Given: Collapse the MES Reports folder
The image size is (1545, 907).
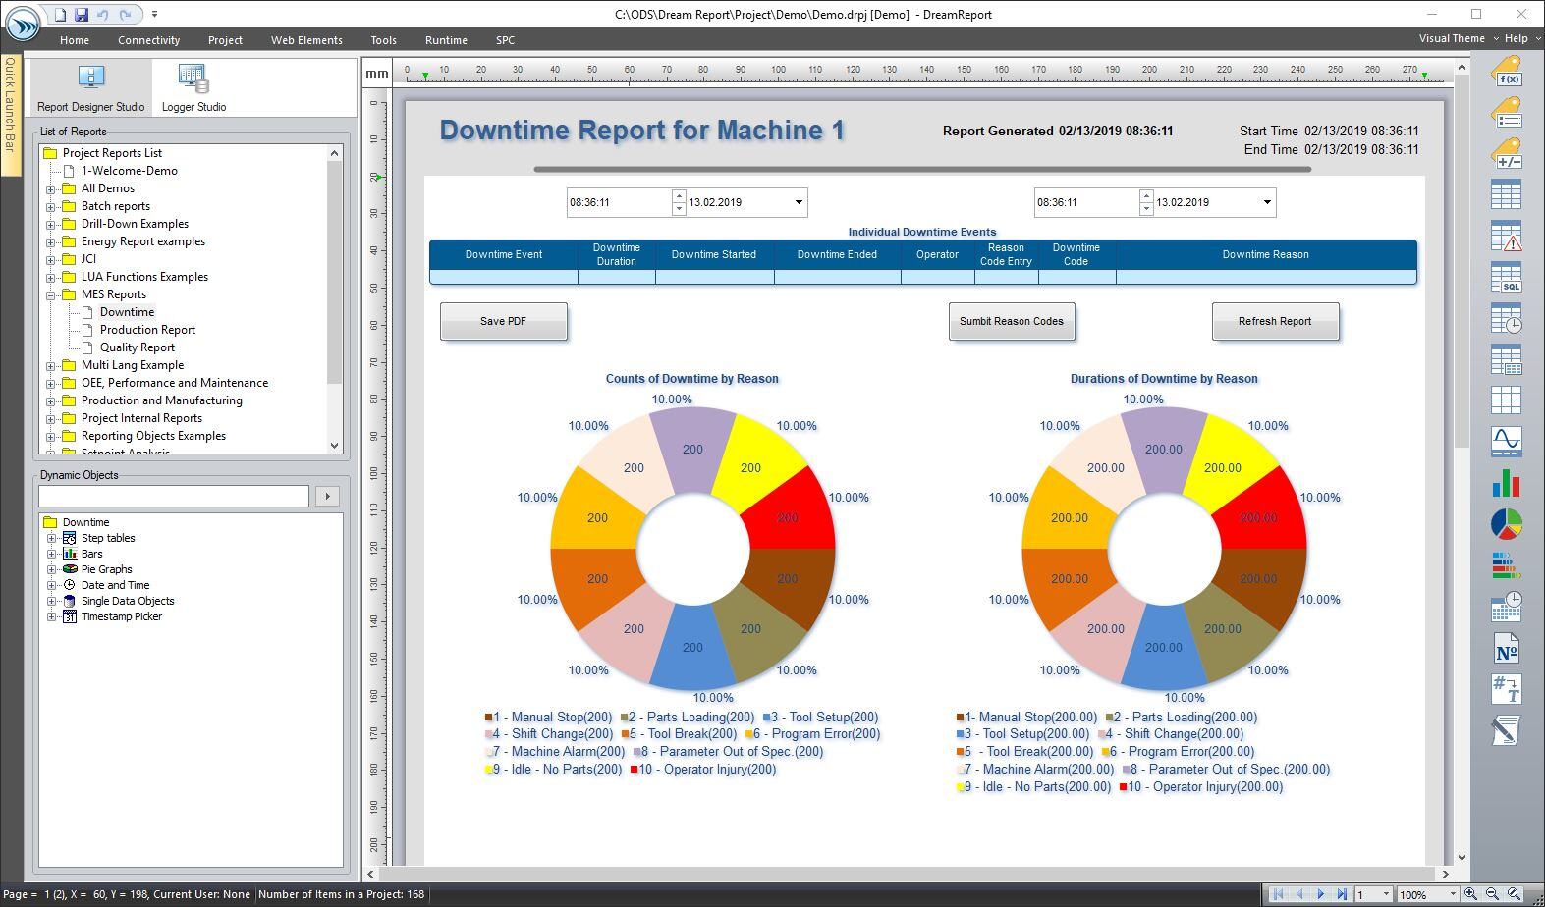Looking at the screenshot, I should point(51,294).
